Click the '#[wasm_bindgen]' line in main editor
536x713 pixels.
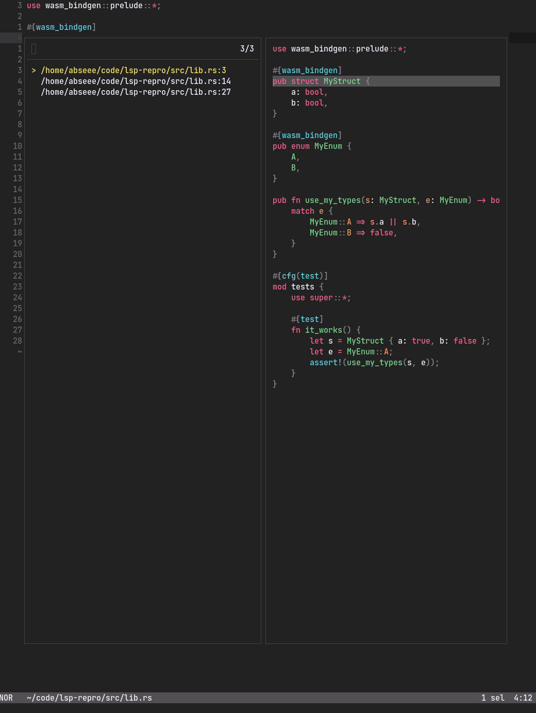61,27
